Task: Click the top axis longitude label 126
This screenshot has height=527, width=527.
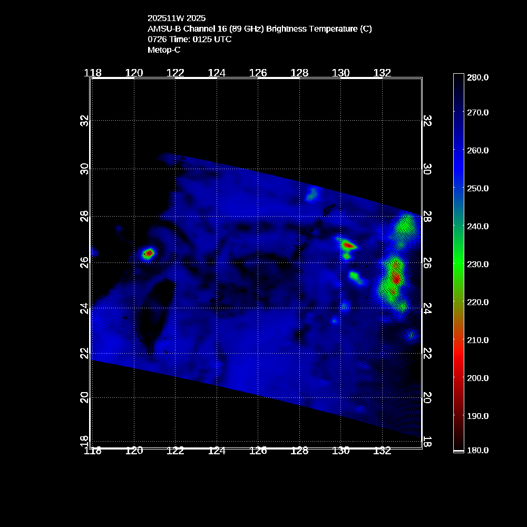Action: (x=258, y=73)
